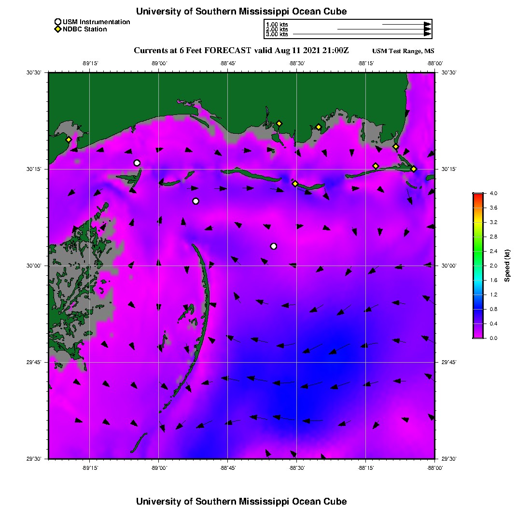Viewport: 531px width, 507px height.
Task: Click NDBC diamond on barrier island at -88°30'
Action: click(x=295, y=183)
